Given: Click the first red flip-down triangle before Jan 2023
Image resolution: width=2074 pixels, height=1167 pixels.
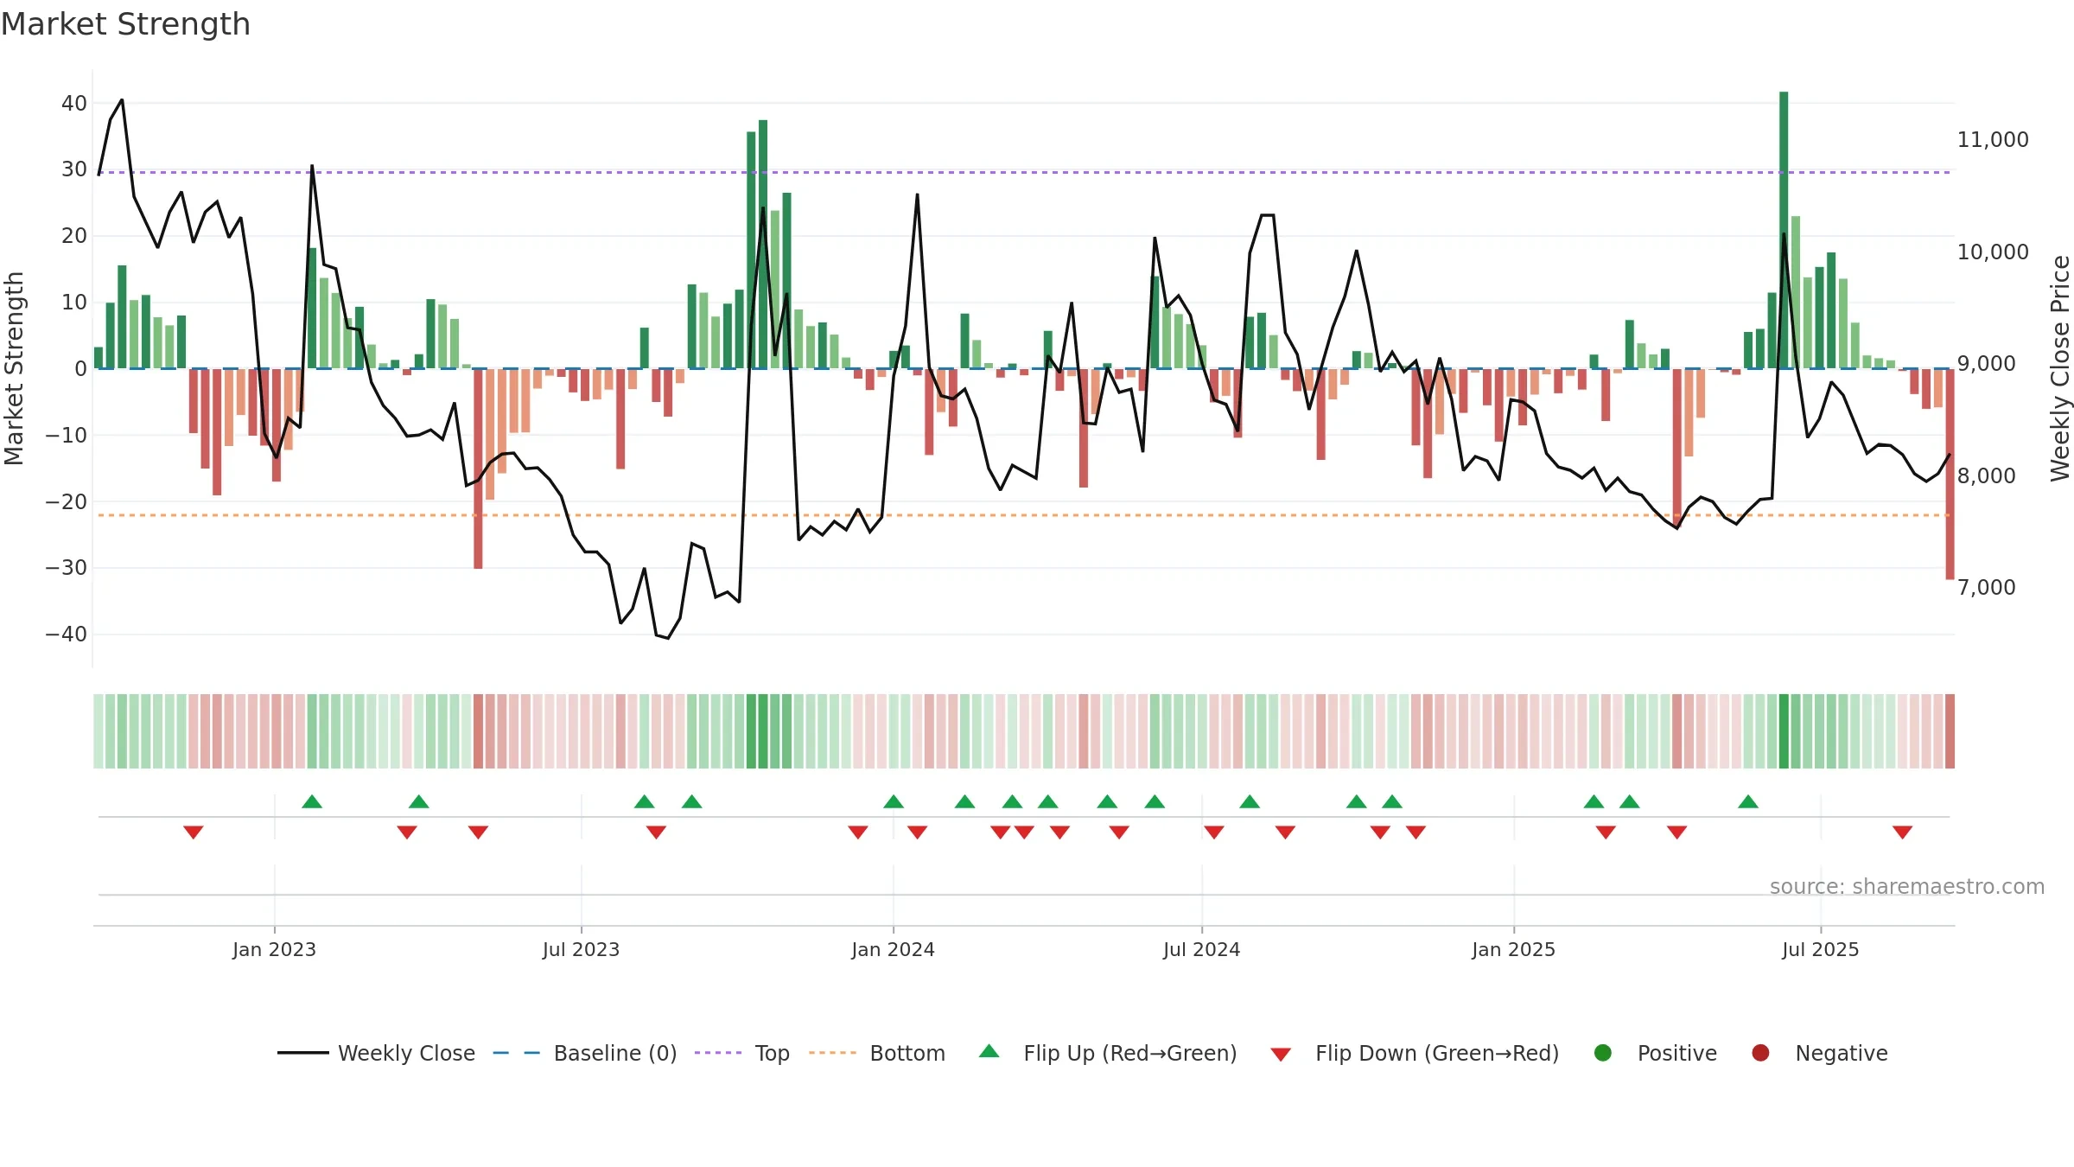Looking at the screenshot, I should (x=194, y=832).
